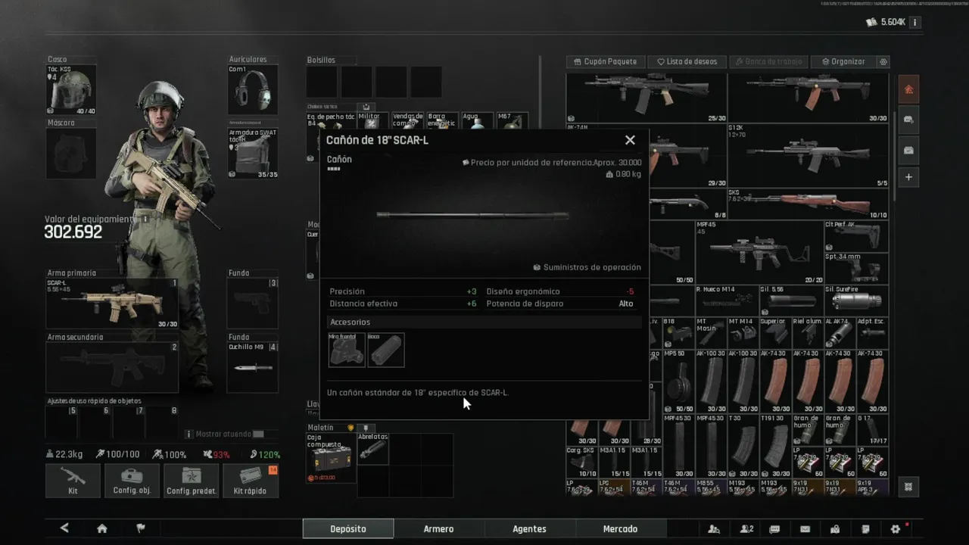Screen dimensions: 969x545
Task: Open the settings gear icon
Action: coord(896,529)
